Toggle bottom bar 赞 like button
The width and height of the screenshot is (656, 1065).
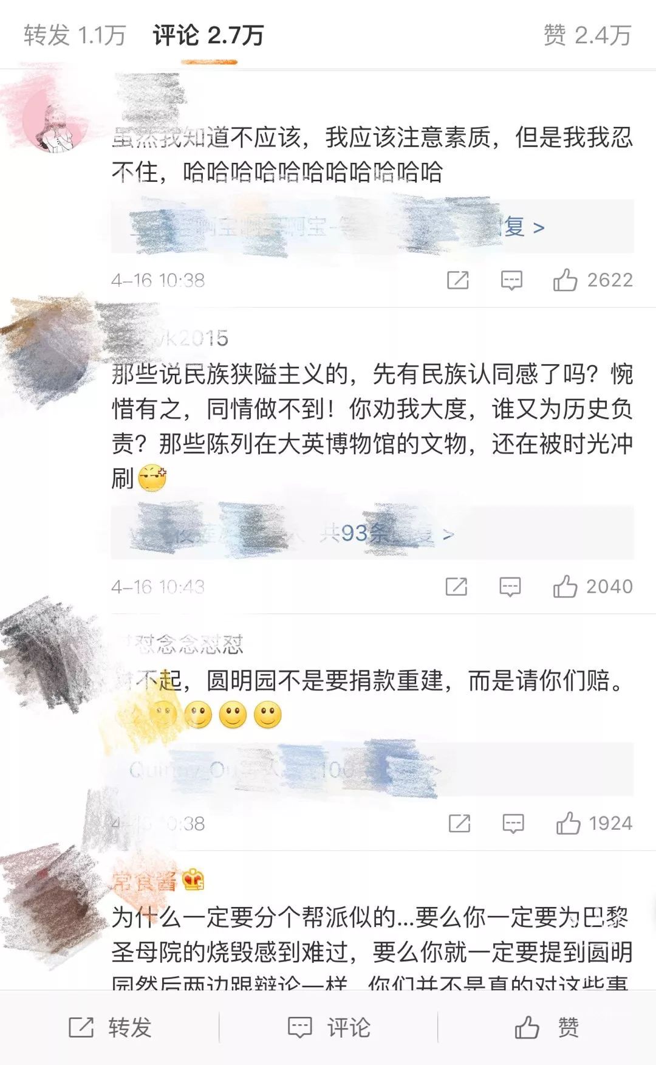coord(547,1027)
